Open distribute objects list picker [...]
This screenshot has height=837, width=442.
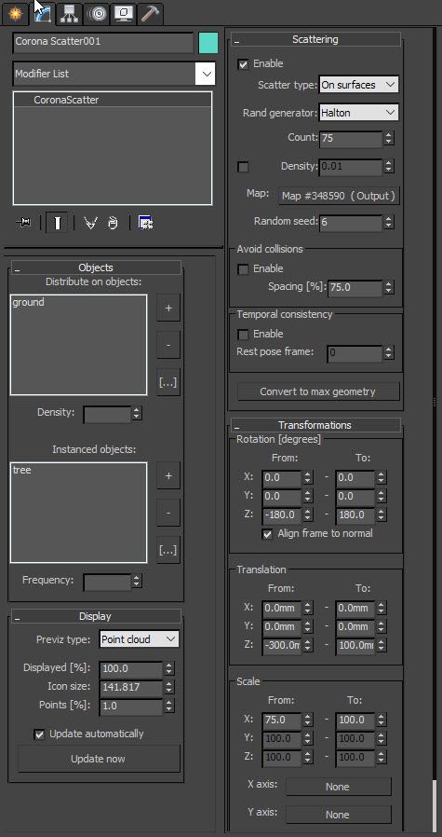[168, 382]
